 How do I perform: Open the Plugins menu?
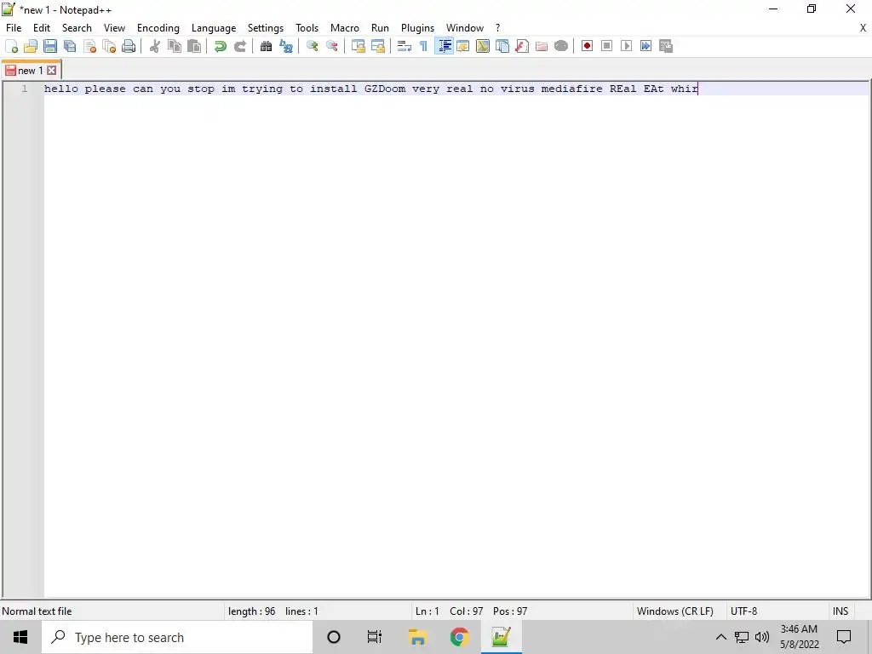pos(417,28)
